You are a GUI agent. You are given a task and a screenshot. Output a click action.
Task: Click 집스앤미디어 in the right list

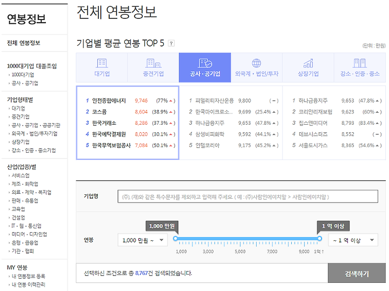click(313, 123)
